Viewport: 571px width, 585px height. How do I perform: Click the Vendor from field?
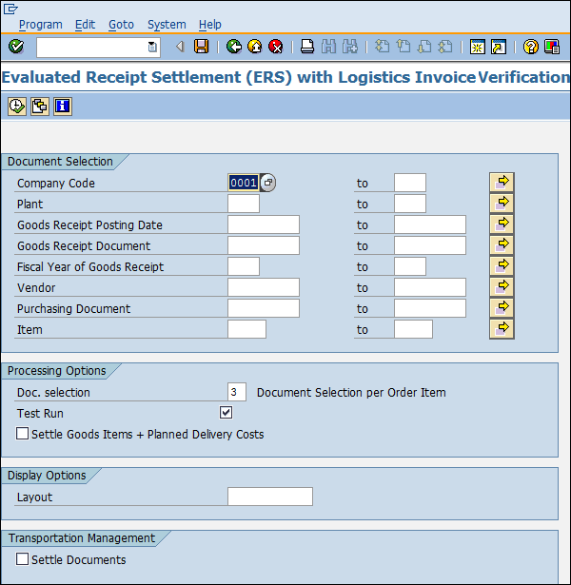264,287
